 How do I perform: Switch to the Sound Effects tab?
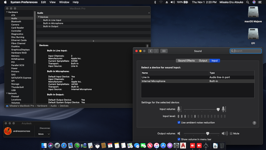click(186, 61)
